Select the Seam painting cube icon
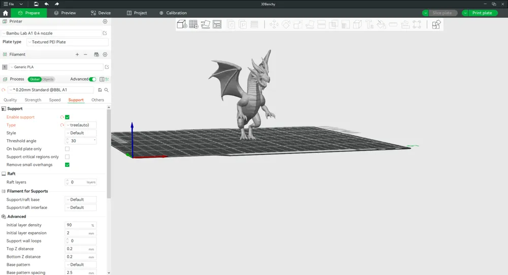This screenshot has height=275, width=508. pyautogui.click(x=357, y=24)
